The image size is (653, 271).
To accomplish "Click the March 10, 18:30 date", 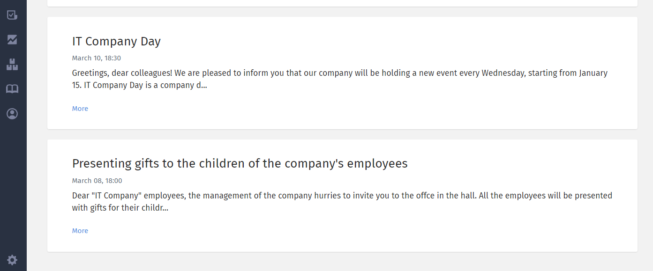I will pos(97,58).
